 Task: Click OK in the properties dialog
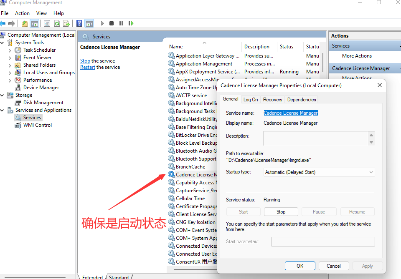tap(300, 266)
